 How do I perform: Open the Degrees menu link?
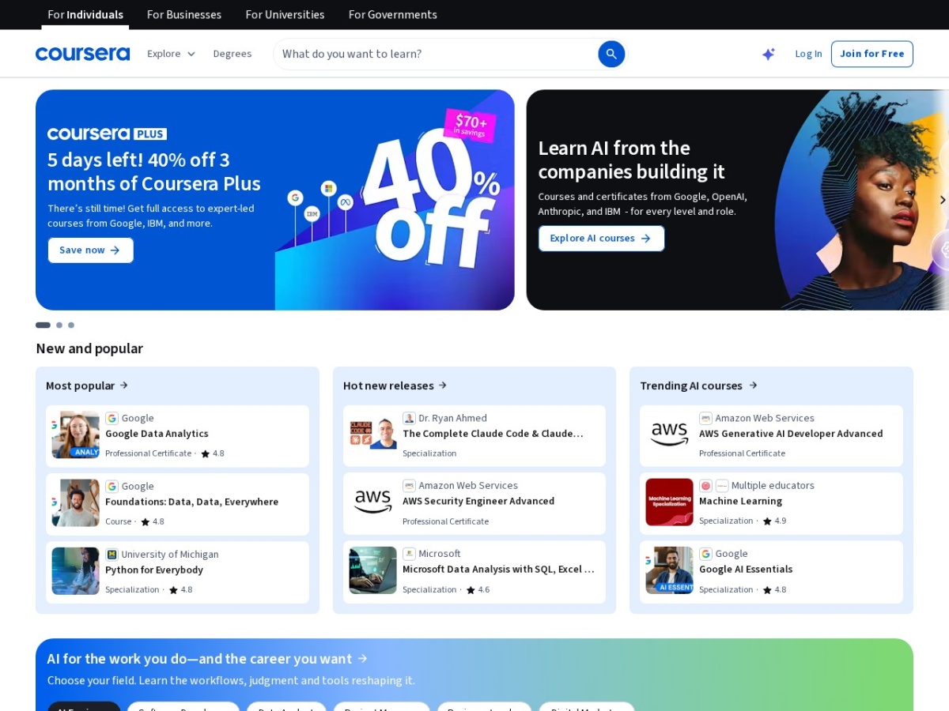coord(233,54)
